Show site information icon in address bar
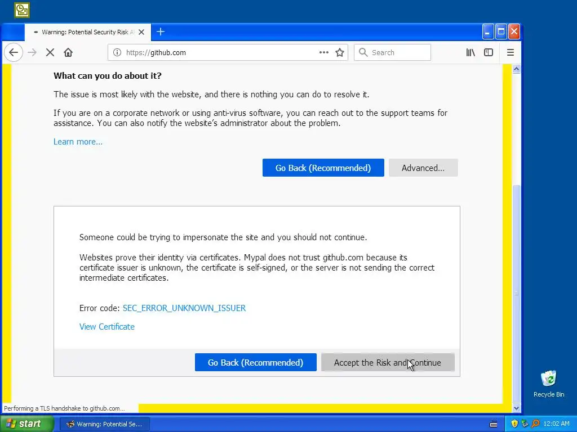This screenshot has width=577, height=432. [x=117, y=52]
